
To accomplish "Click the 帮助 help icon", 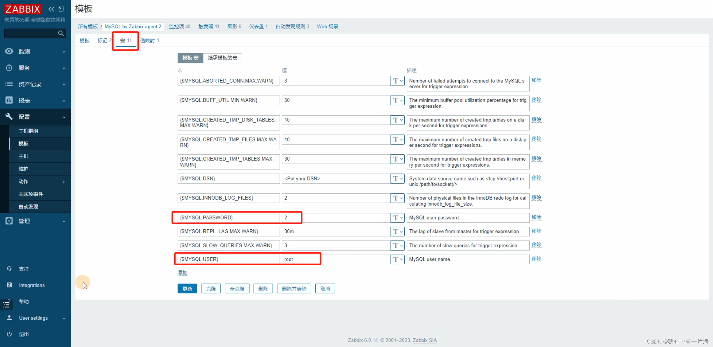I will [9, 301].
